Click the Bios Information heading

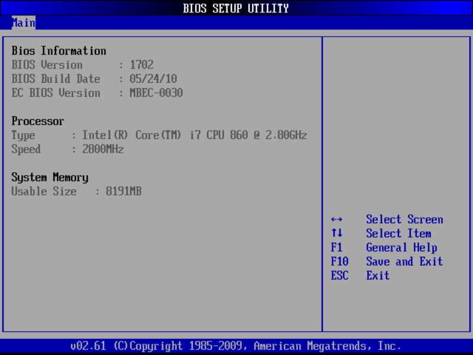[59, 51]
